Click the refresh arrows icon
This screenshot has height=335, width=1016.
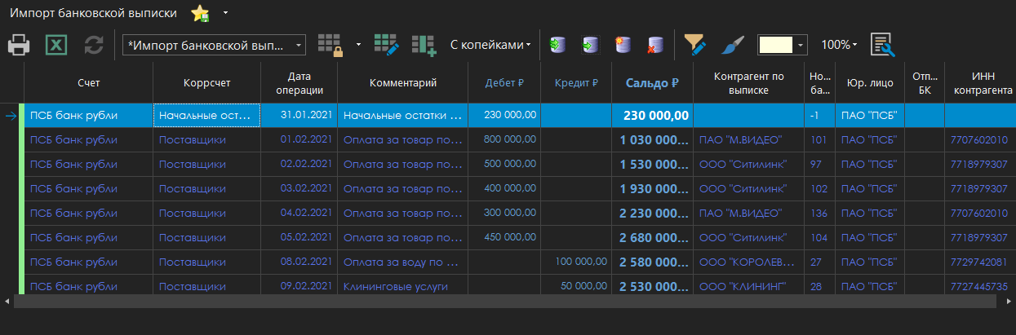(x=94, y=45)
